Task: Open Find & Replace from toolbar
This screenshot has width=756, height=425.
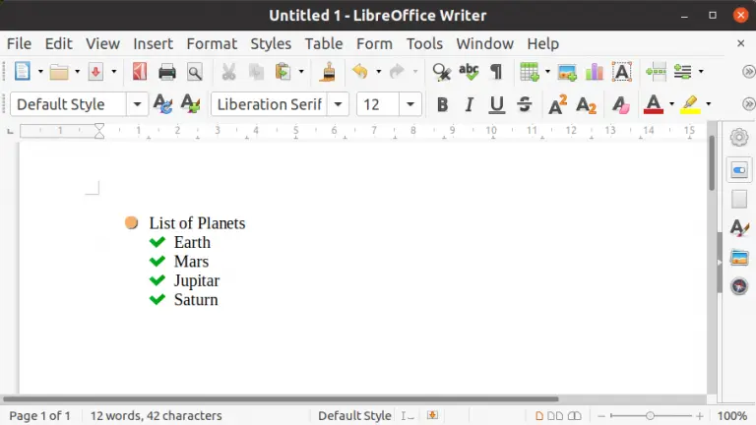Action: [x=442, y=72]
